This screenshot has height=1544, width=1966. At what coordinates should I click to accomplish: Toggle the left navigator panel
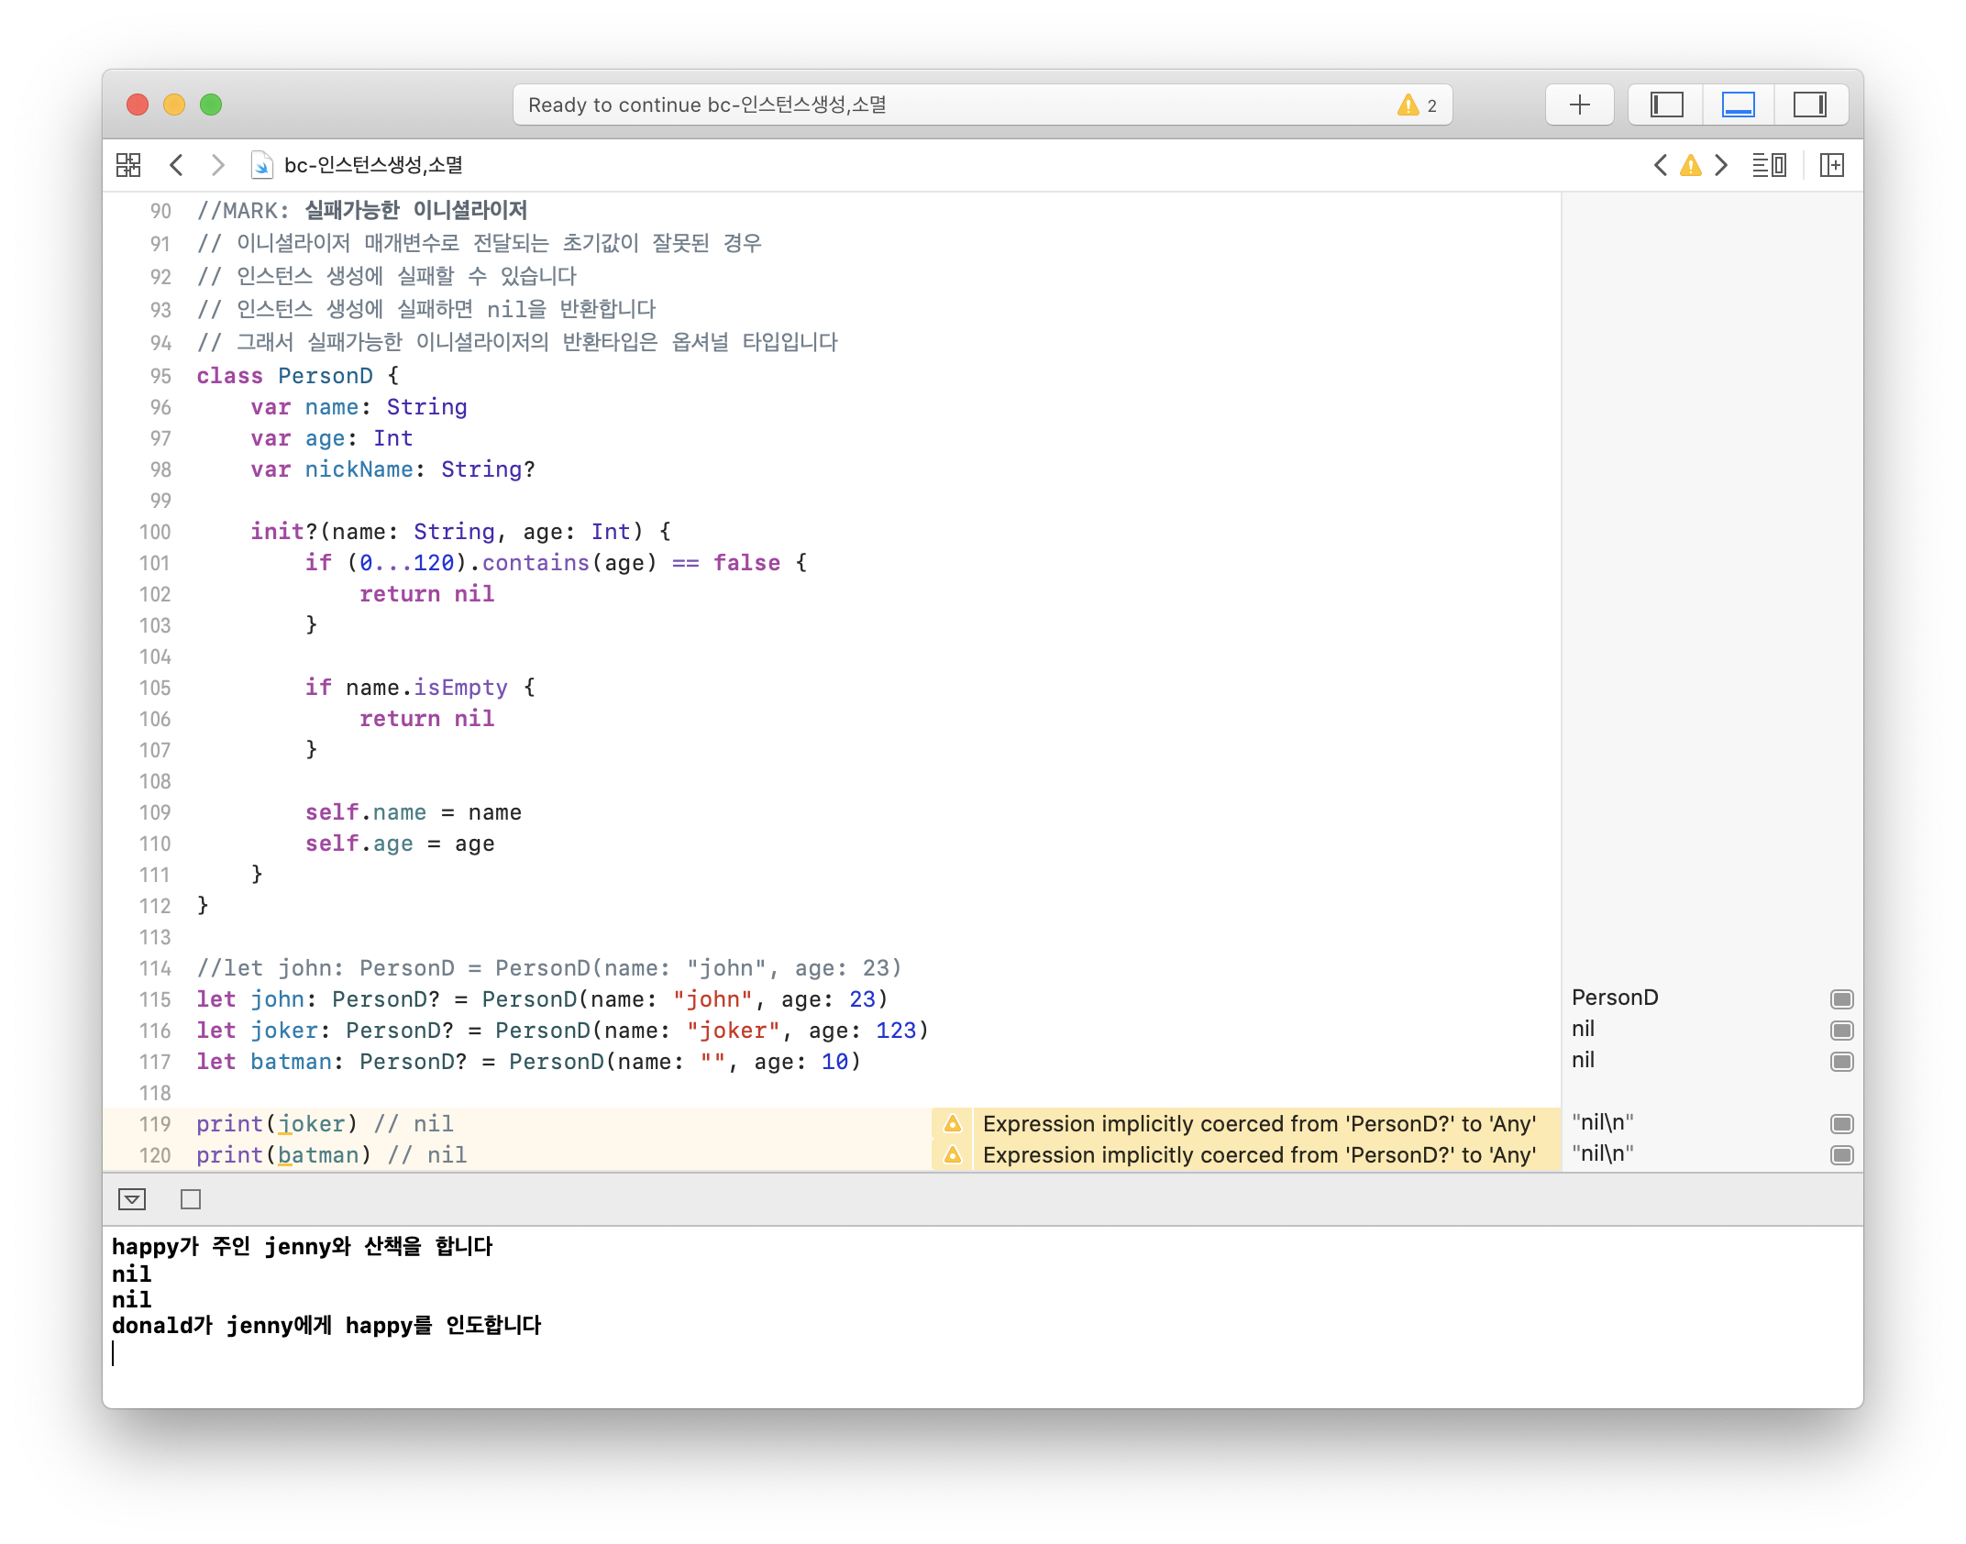point(1666,105)
